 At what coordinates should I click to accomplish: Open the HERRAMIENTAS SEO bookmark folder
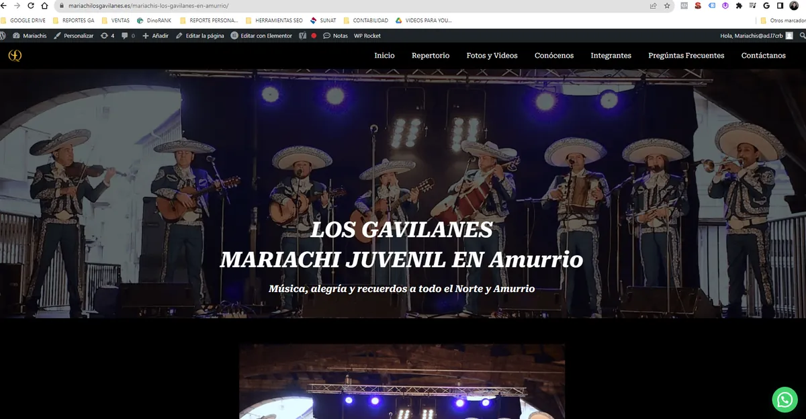coord(274,20)
